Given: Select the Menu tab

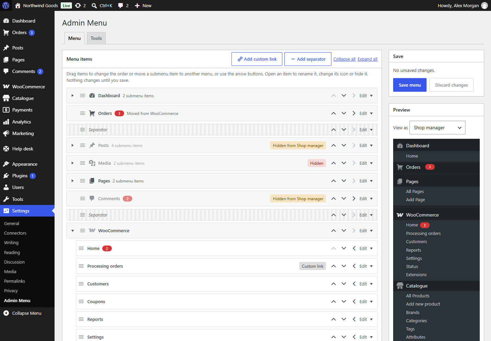Looking at the screenshot, I should (74, 38).
